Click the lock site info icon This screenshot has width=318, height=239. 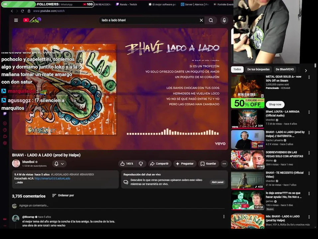[x=29, y=11]
